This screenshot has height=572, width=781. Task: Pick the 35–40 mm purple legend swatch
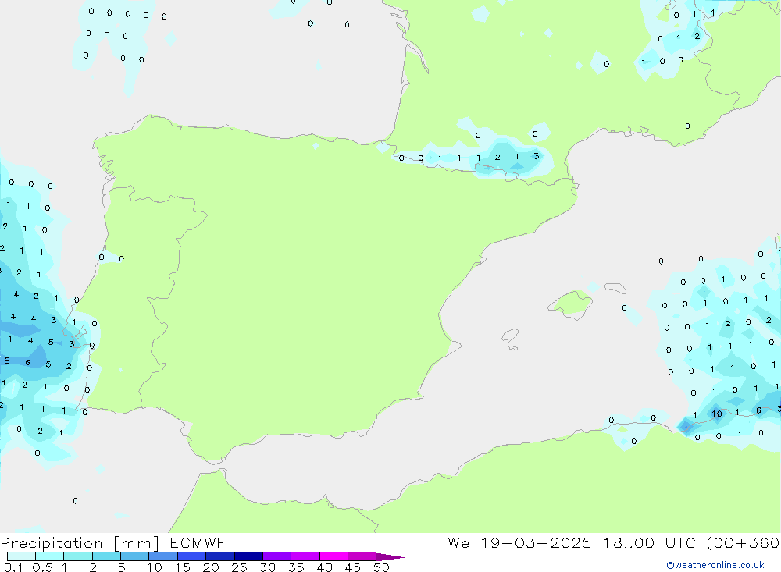pos(305,556)
